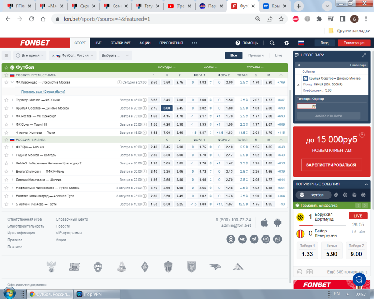Open the VK social icon
The height and width of the screenshot is (299, 374).
[x=242, y=239]
